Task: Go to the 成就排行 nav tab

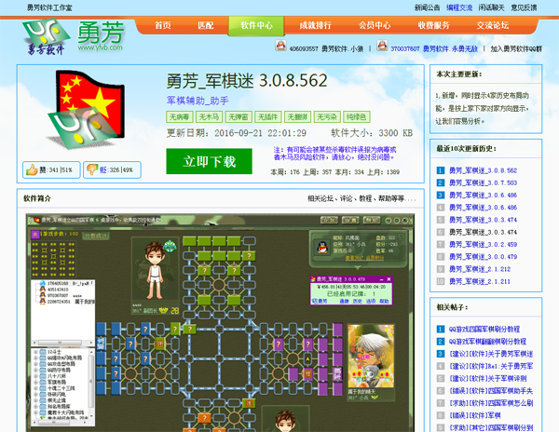Action: (x=316, y=25)
